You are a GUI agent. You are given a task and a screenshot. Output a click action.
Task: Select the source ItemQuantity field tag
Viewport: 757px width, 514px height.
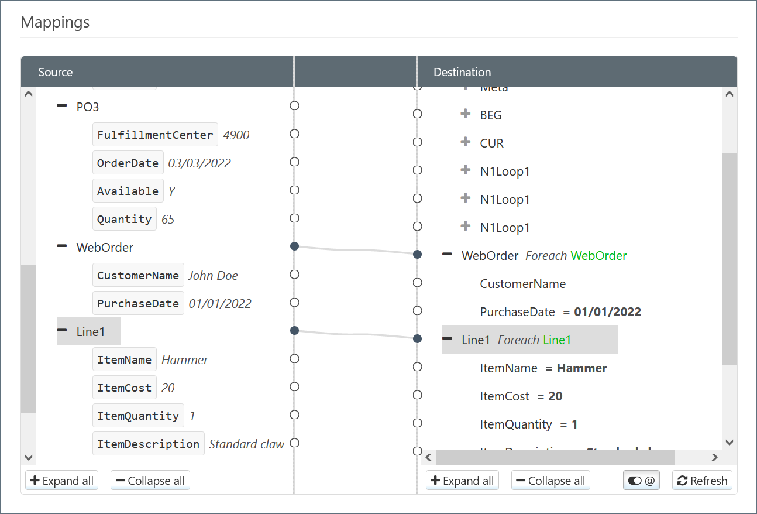tap(138, 416)
